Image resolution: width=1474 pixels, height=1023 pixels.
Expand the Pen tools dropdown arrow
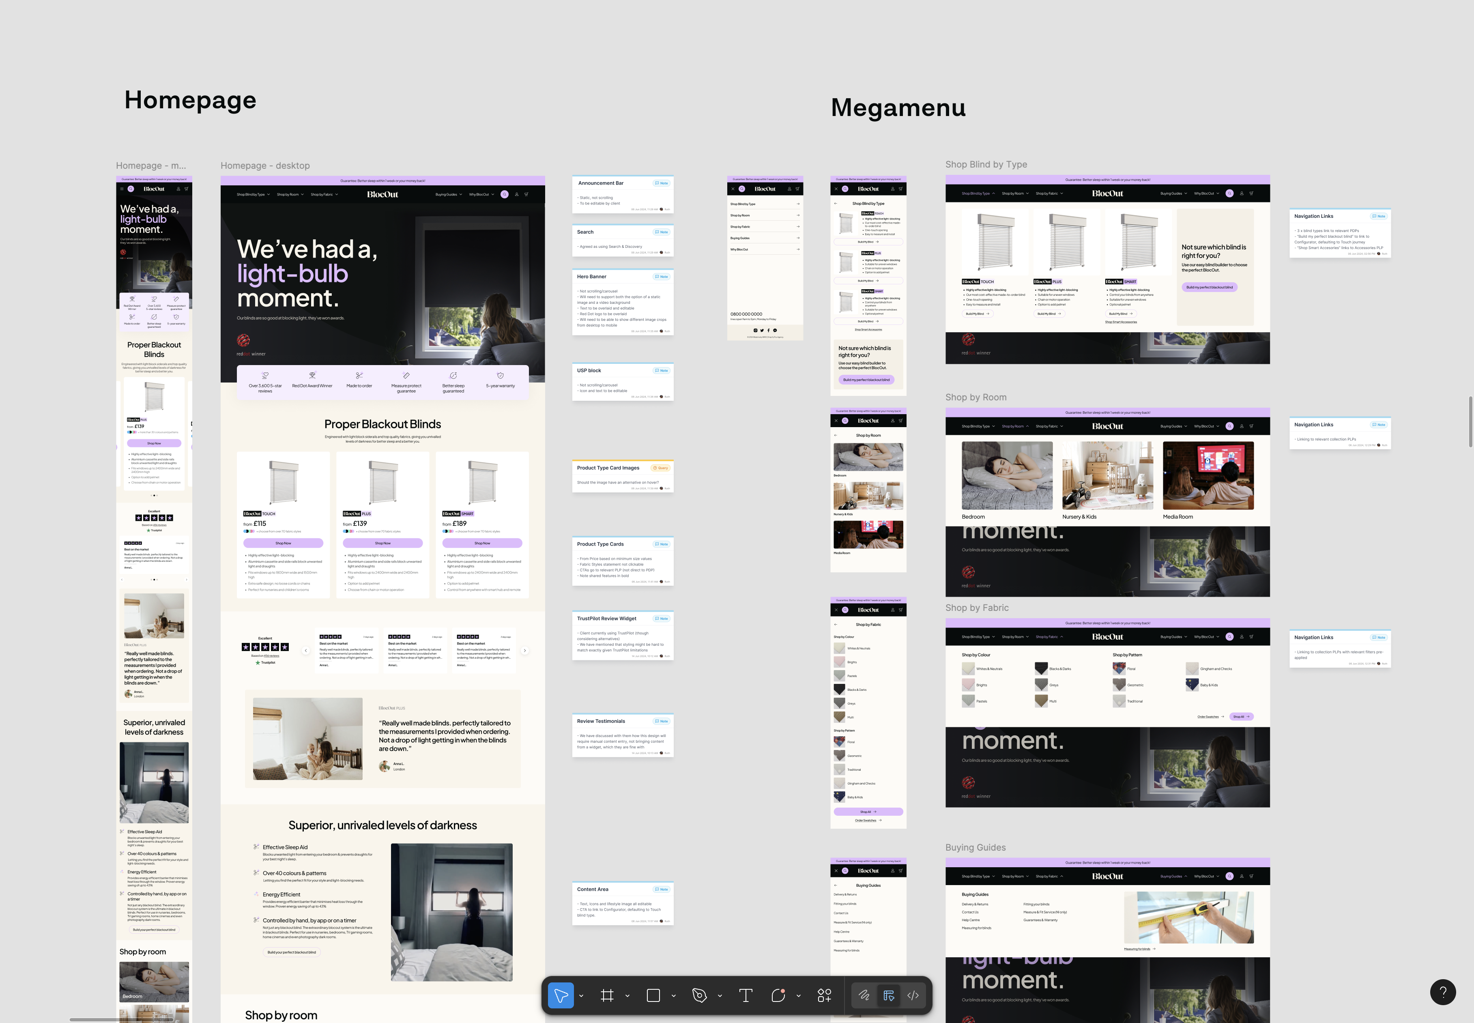720,995
